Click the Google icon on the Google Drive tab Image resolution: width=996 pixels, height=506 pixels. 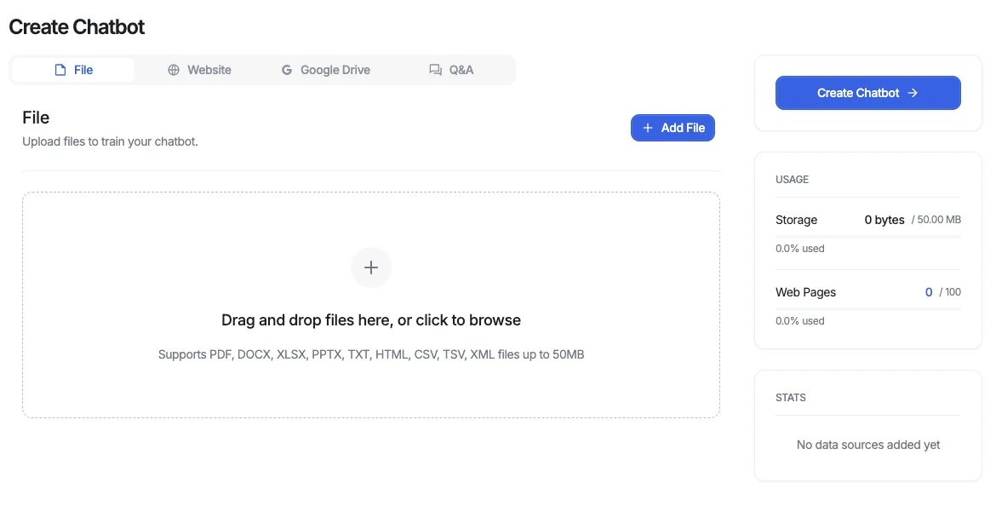click(287, 69)
